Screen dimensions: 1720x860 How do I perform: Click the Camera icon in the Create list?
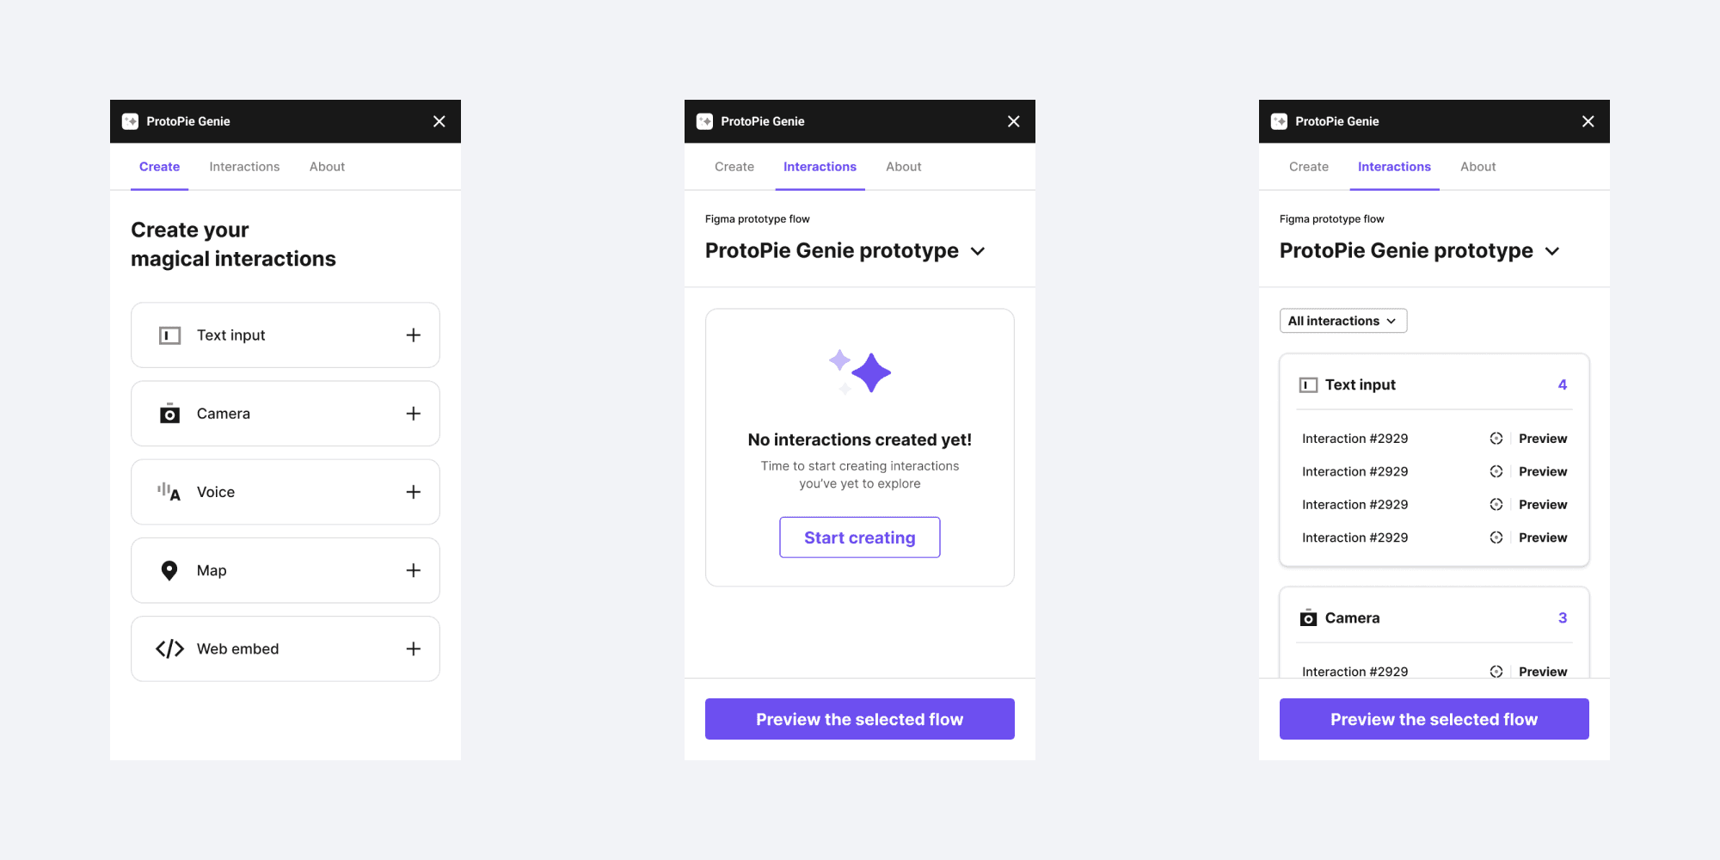[x=169, y=414]
